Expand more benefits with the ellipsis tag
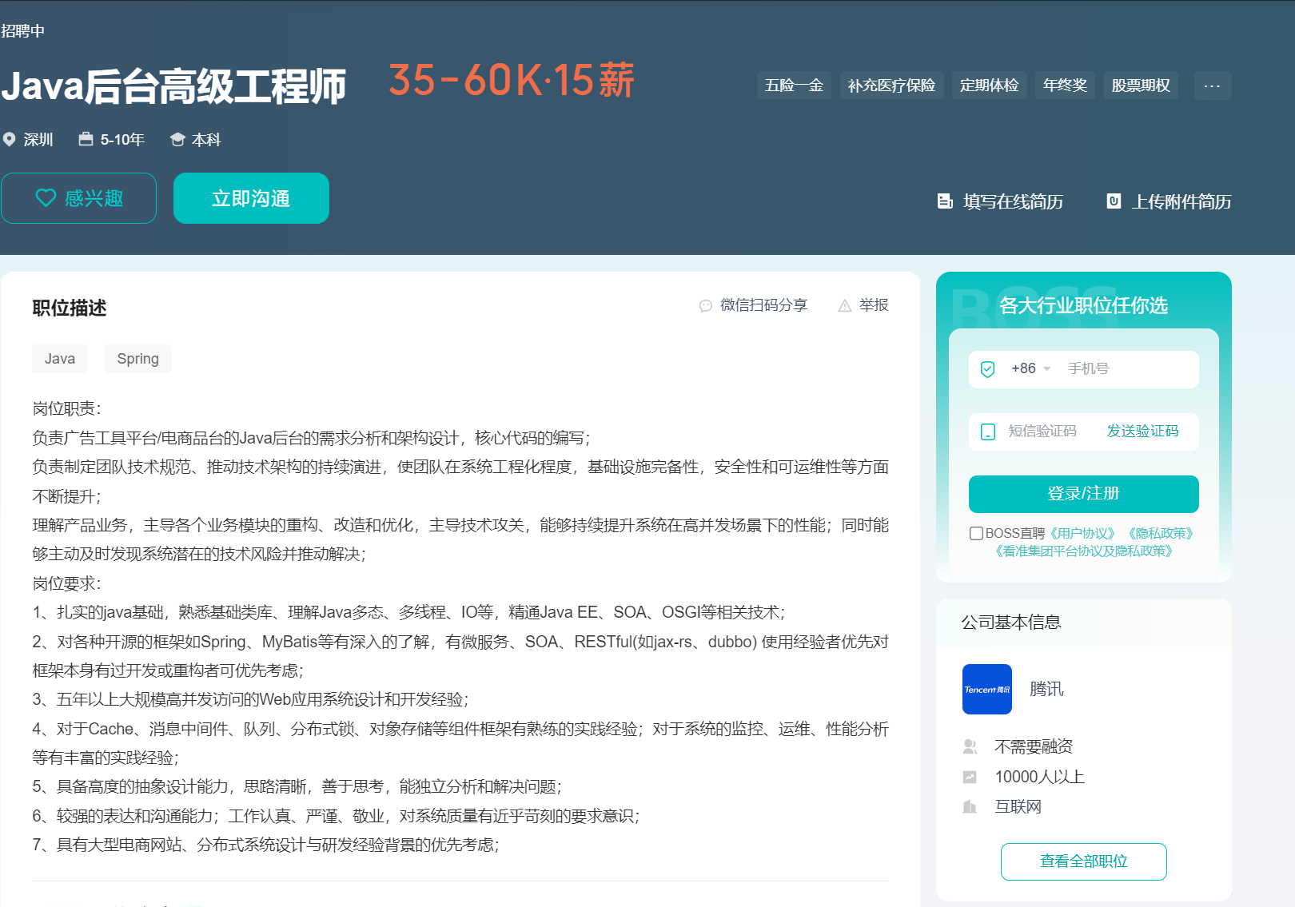Viewport: 1295px width, 907px height. pyautogui.click(x=1213, y=86)
